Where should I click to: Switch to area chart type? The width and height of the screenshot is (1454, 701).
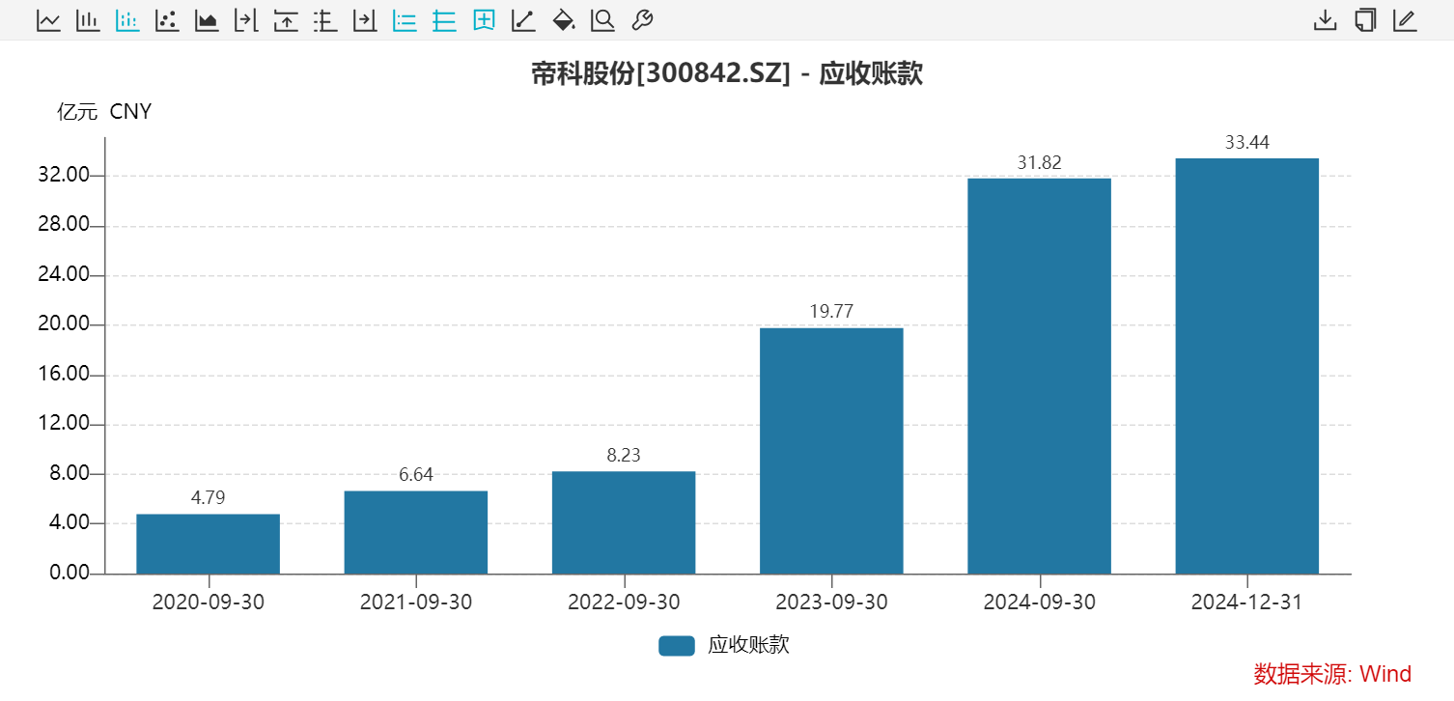(x=207, y=20)
